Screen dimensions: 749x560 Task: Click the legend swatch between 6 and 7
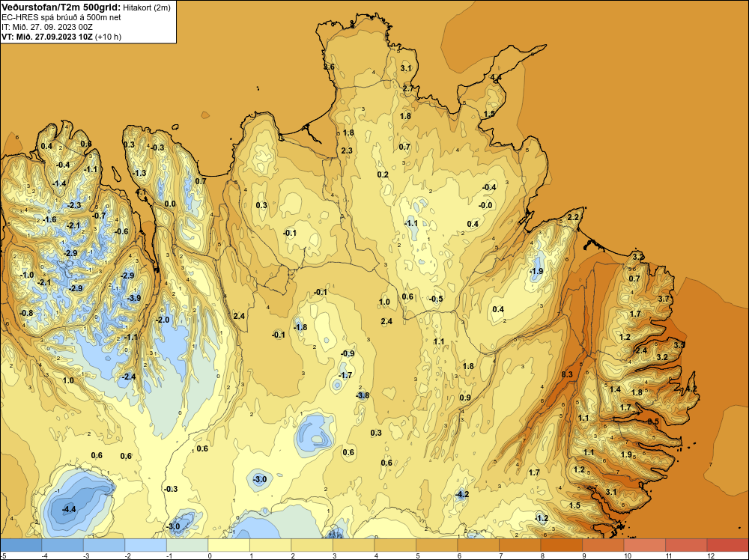pos(478,545)
